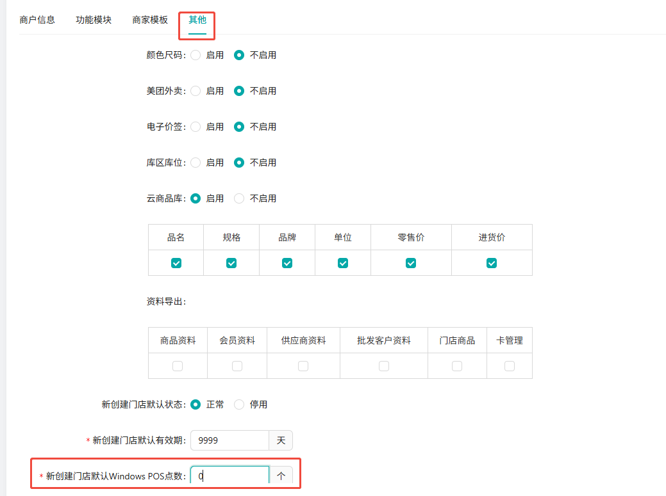Focus the Windows POS点数 input field

click(x=229, y=476)
